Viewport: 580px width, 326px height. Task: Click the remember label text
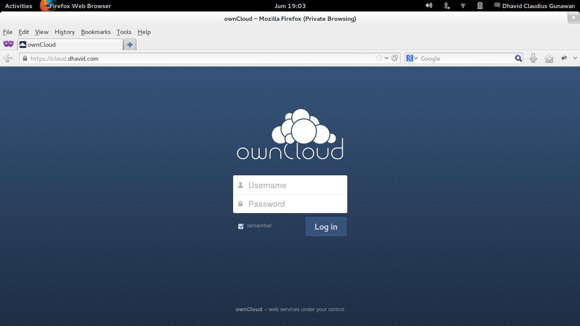(259, 226)
